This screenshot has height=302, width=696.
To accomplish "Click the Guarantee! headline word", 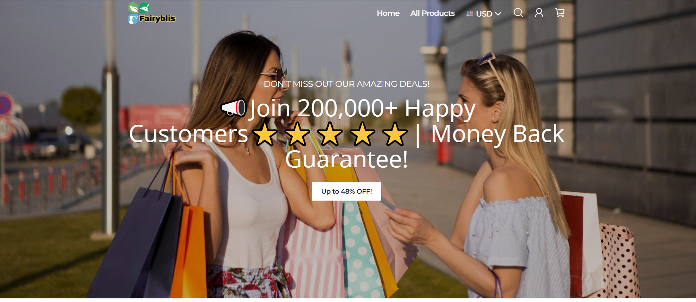I will tap(347, 159).
